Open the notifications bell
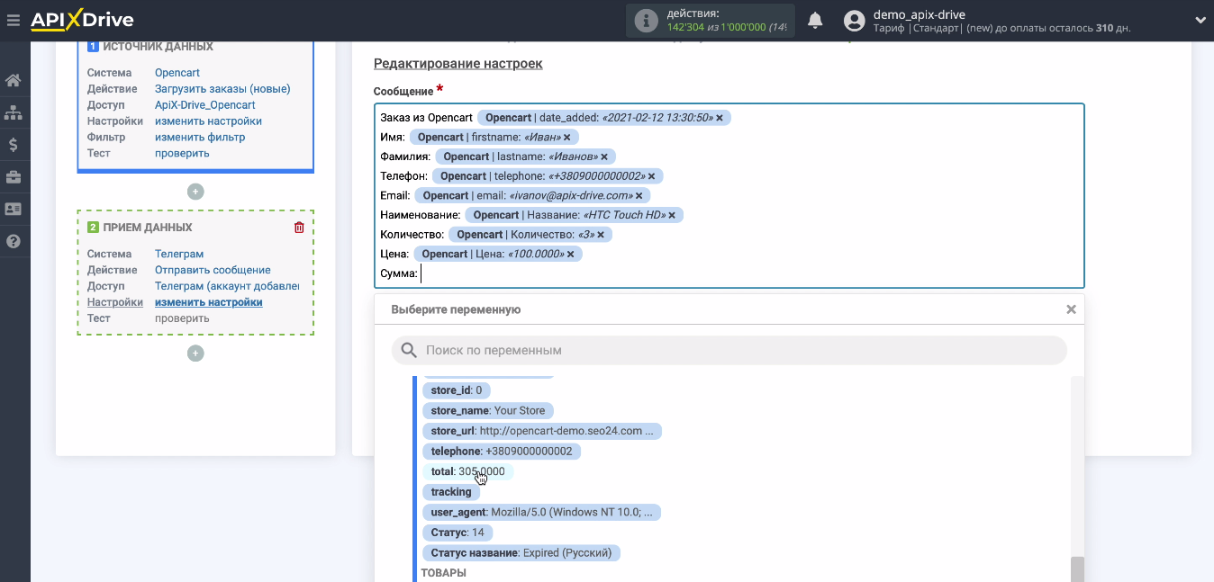 [x=815, y=20]
